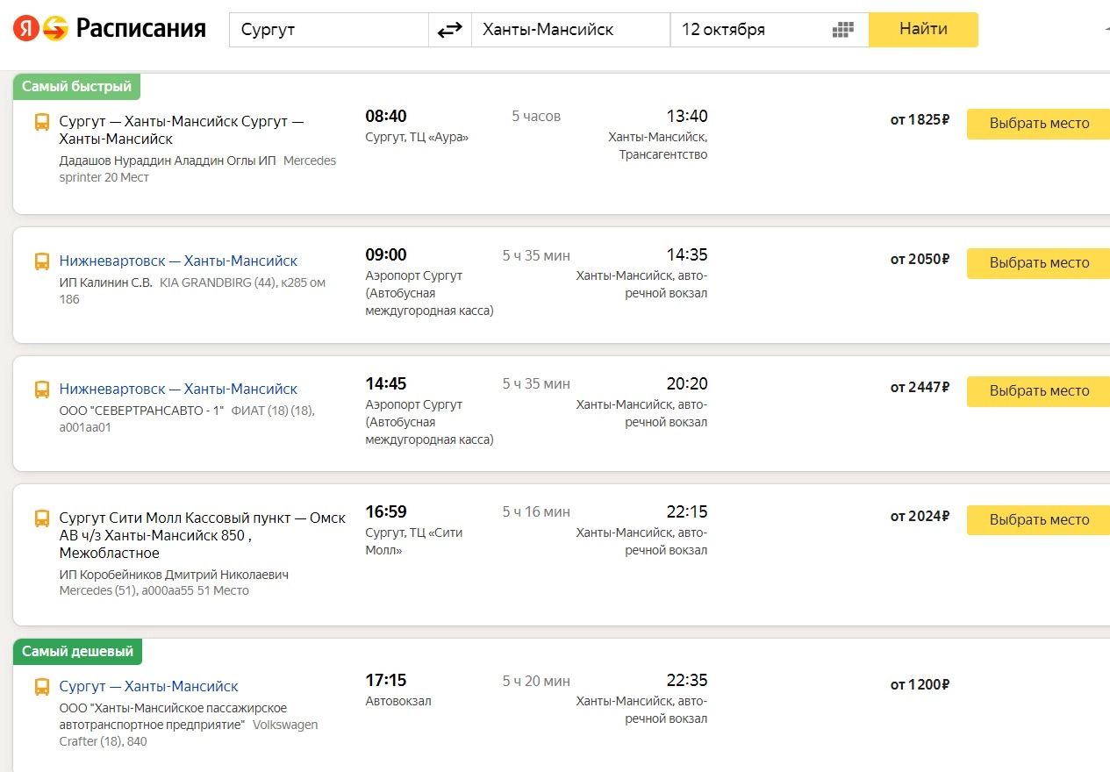The width and height of the screenshot is (1110, 772).
Task: Choose a seat for 2050₽ trip
Action: [1039, 263]
